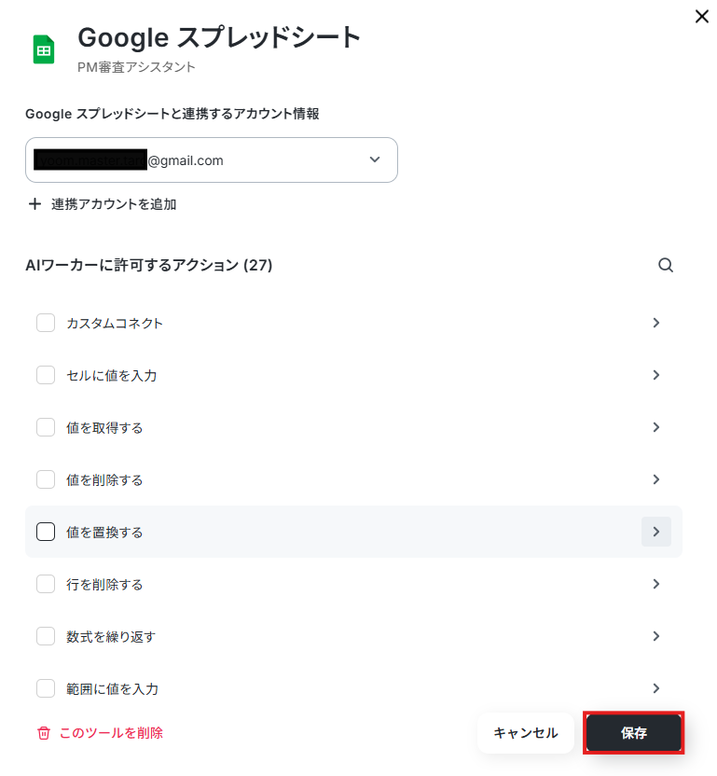
Task: Open details arrow for カスタムコネクト
Action: 656,323
